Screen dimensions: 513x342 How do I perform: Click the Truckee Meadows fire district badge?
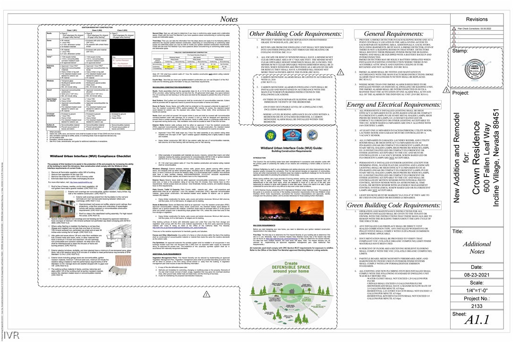291,135
